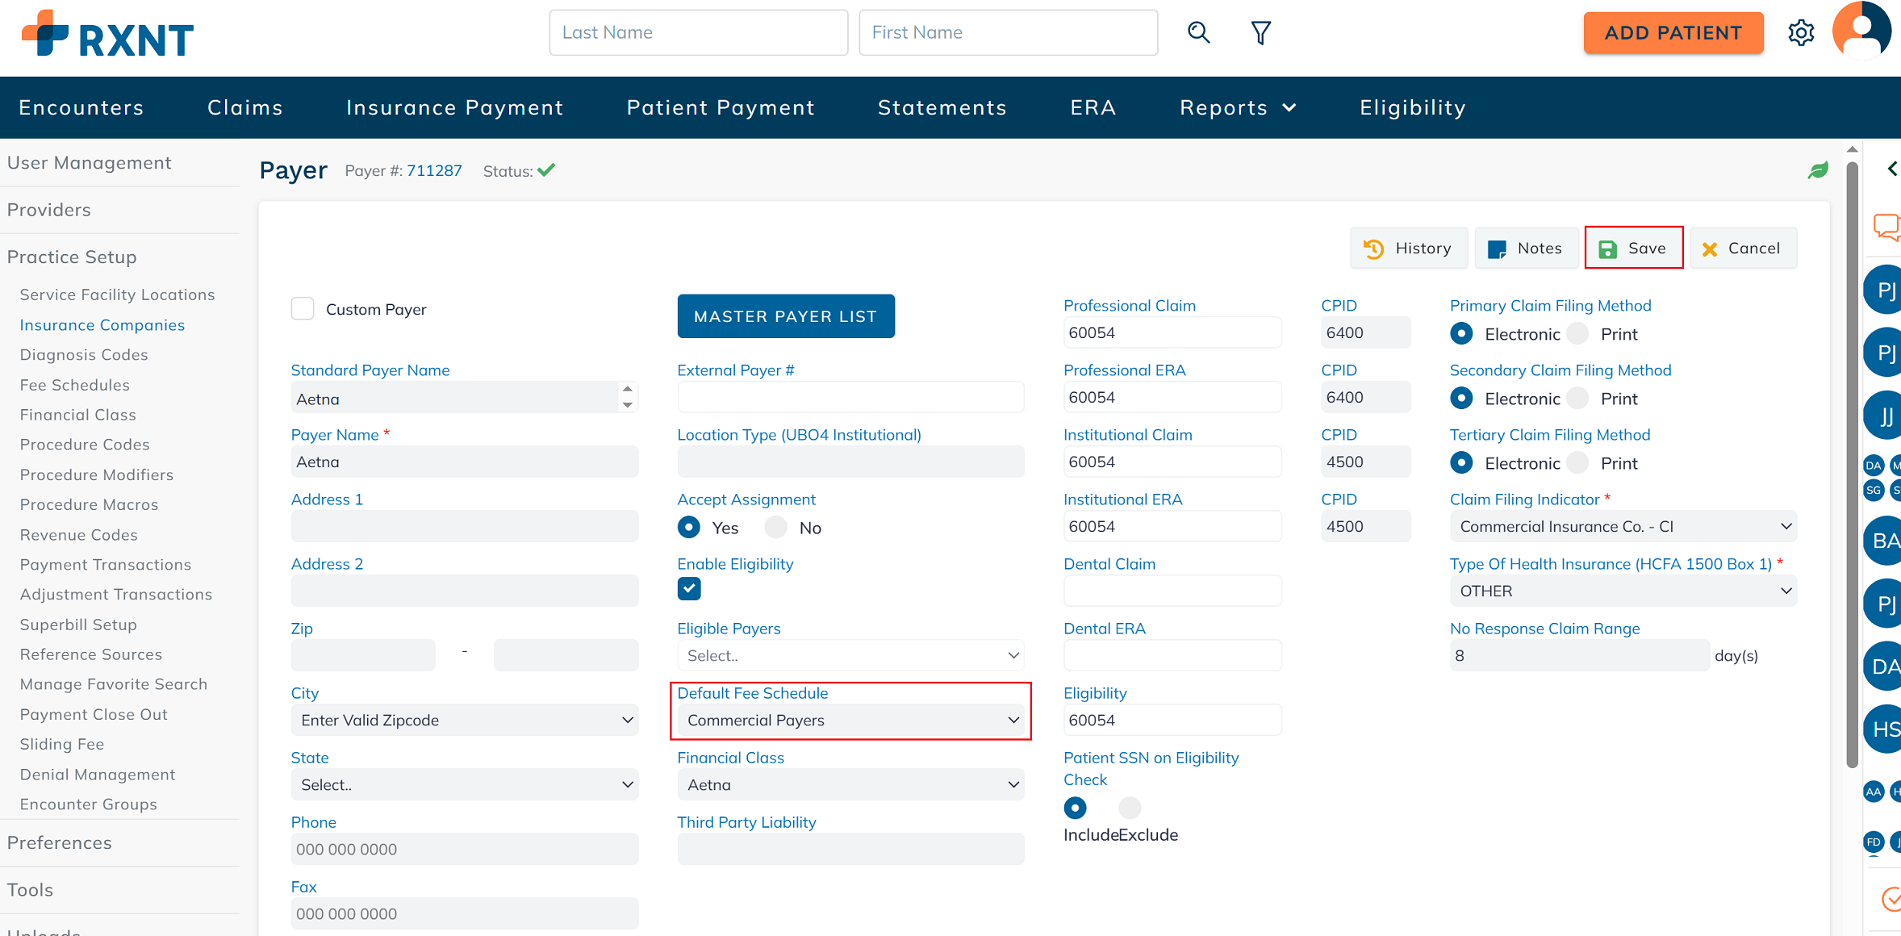Select Print for Primary Claim Filing Method
Viewport: 1901px width, 936px height.
coord(1578,334)
